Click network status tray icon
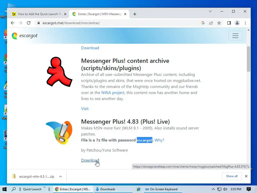 click(x=219, y=189)
